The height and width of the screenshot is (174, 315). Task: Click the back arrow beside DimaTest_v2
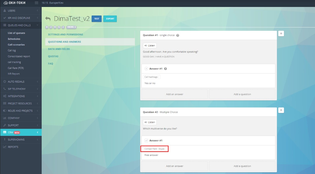pos(48,19)
